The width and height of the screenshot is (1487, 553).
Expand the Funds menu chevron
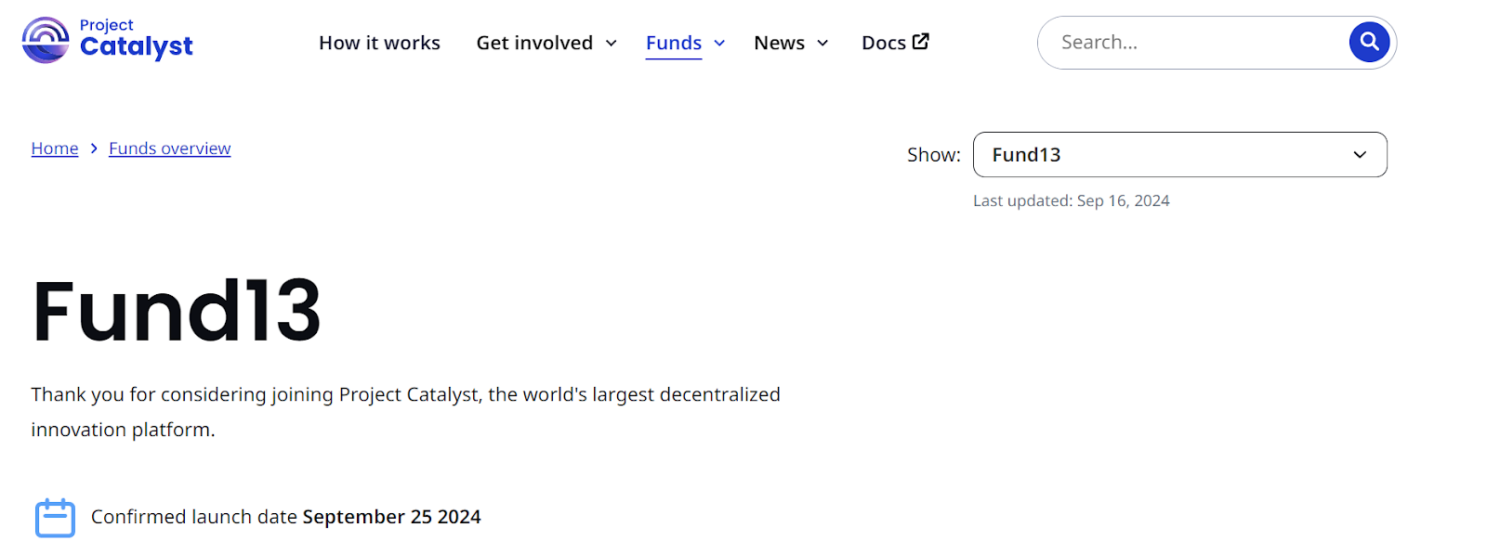tap(719, 44)
